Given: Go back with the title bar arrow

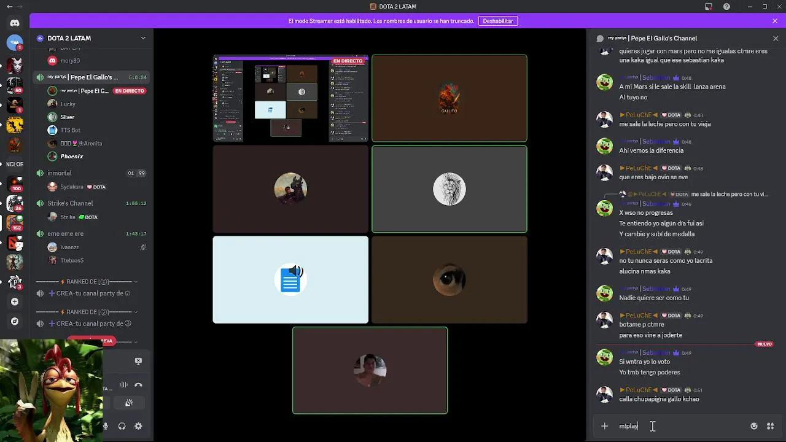Looking at the screenshot, I should pyautogui.click(x=9, y=7).
